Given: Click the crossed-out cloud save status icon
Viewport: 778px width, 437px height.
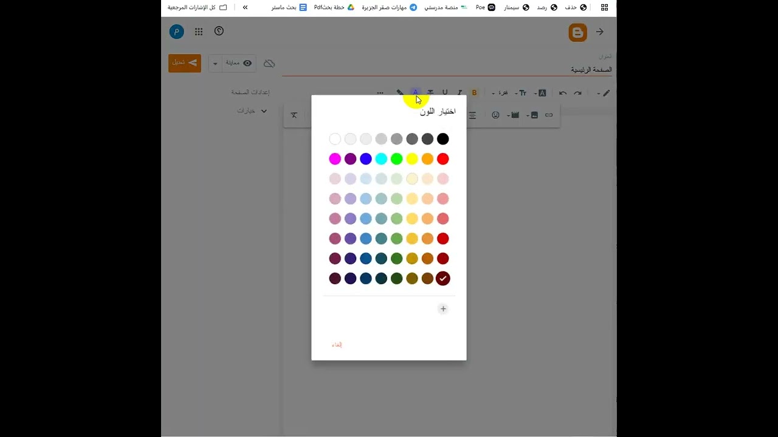Looking at the screenshot, I should click(x=269, y=63).
